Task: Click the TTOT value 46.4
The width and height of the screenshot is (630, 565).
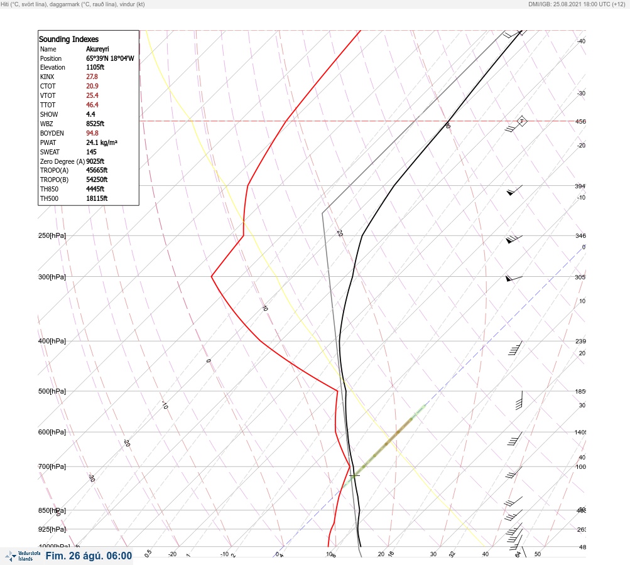Action: pos(92,105)
